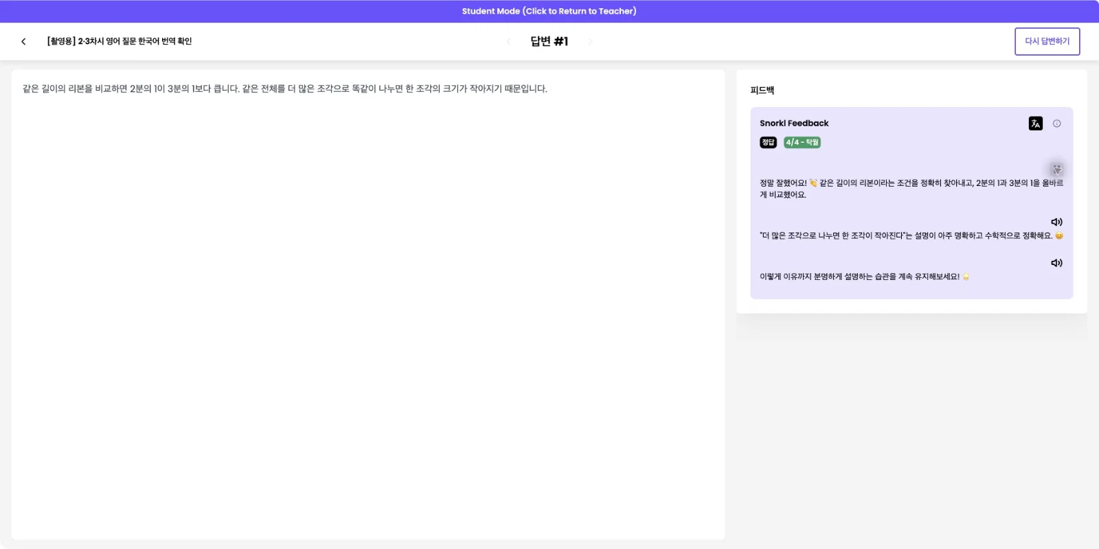Click the back arrow icon
This screenshot has width=1099, height=549.
(23, 41)
